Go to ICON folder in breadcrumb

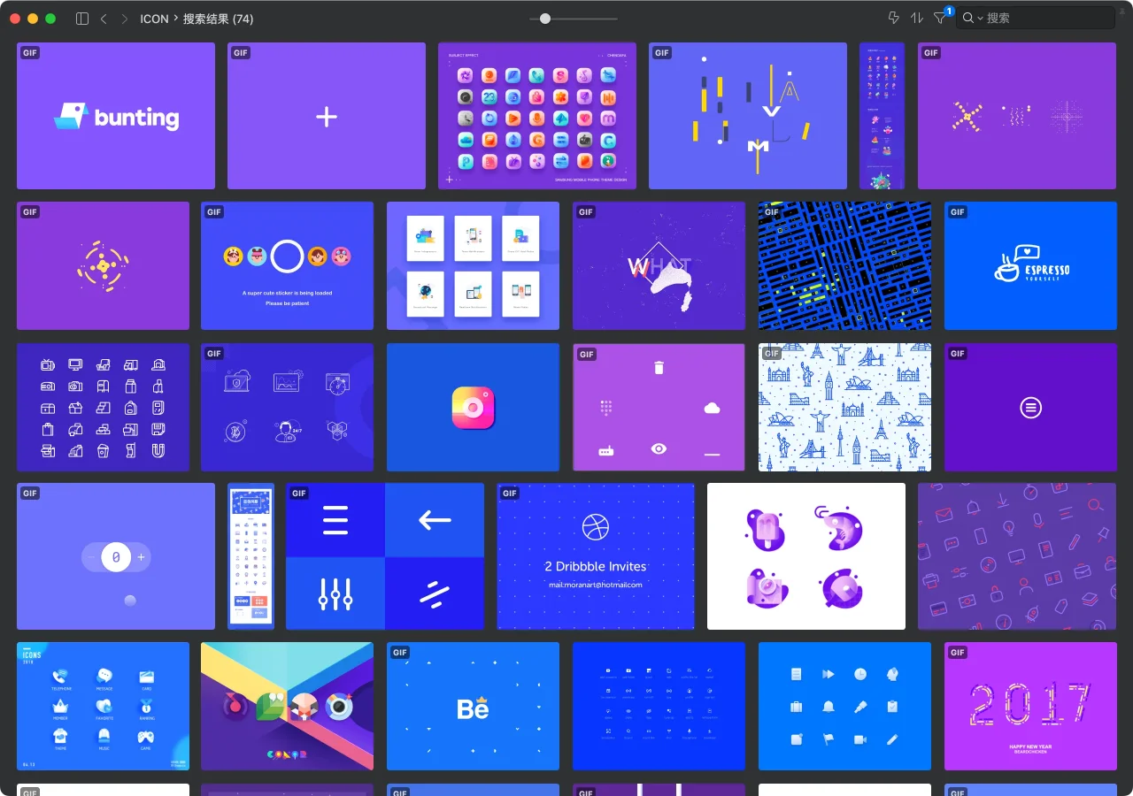tap(154, 19)
